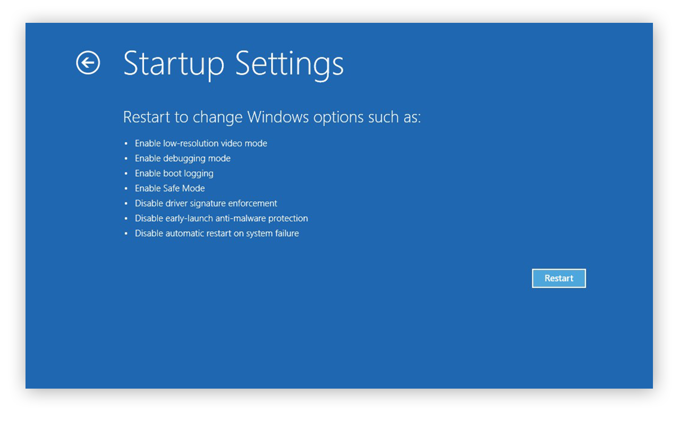This screenshot has height=421, width=688.
Task: Click 'Disable automatic restart on system failure' item
Action: click(x=217, y=233)
